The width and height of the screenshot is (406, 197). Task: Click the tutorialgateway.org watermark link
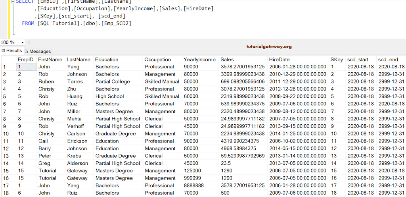coord(269,46)
